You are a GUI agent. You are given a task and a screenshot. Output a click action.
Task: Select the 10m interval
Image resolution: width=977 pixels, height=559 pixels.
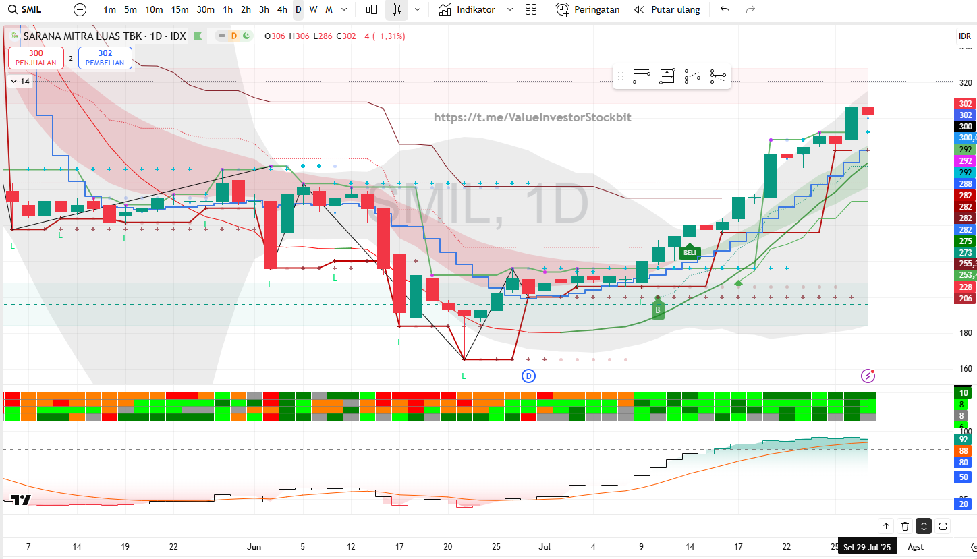click(x=154, y=9)
